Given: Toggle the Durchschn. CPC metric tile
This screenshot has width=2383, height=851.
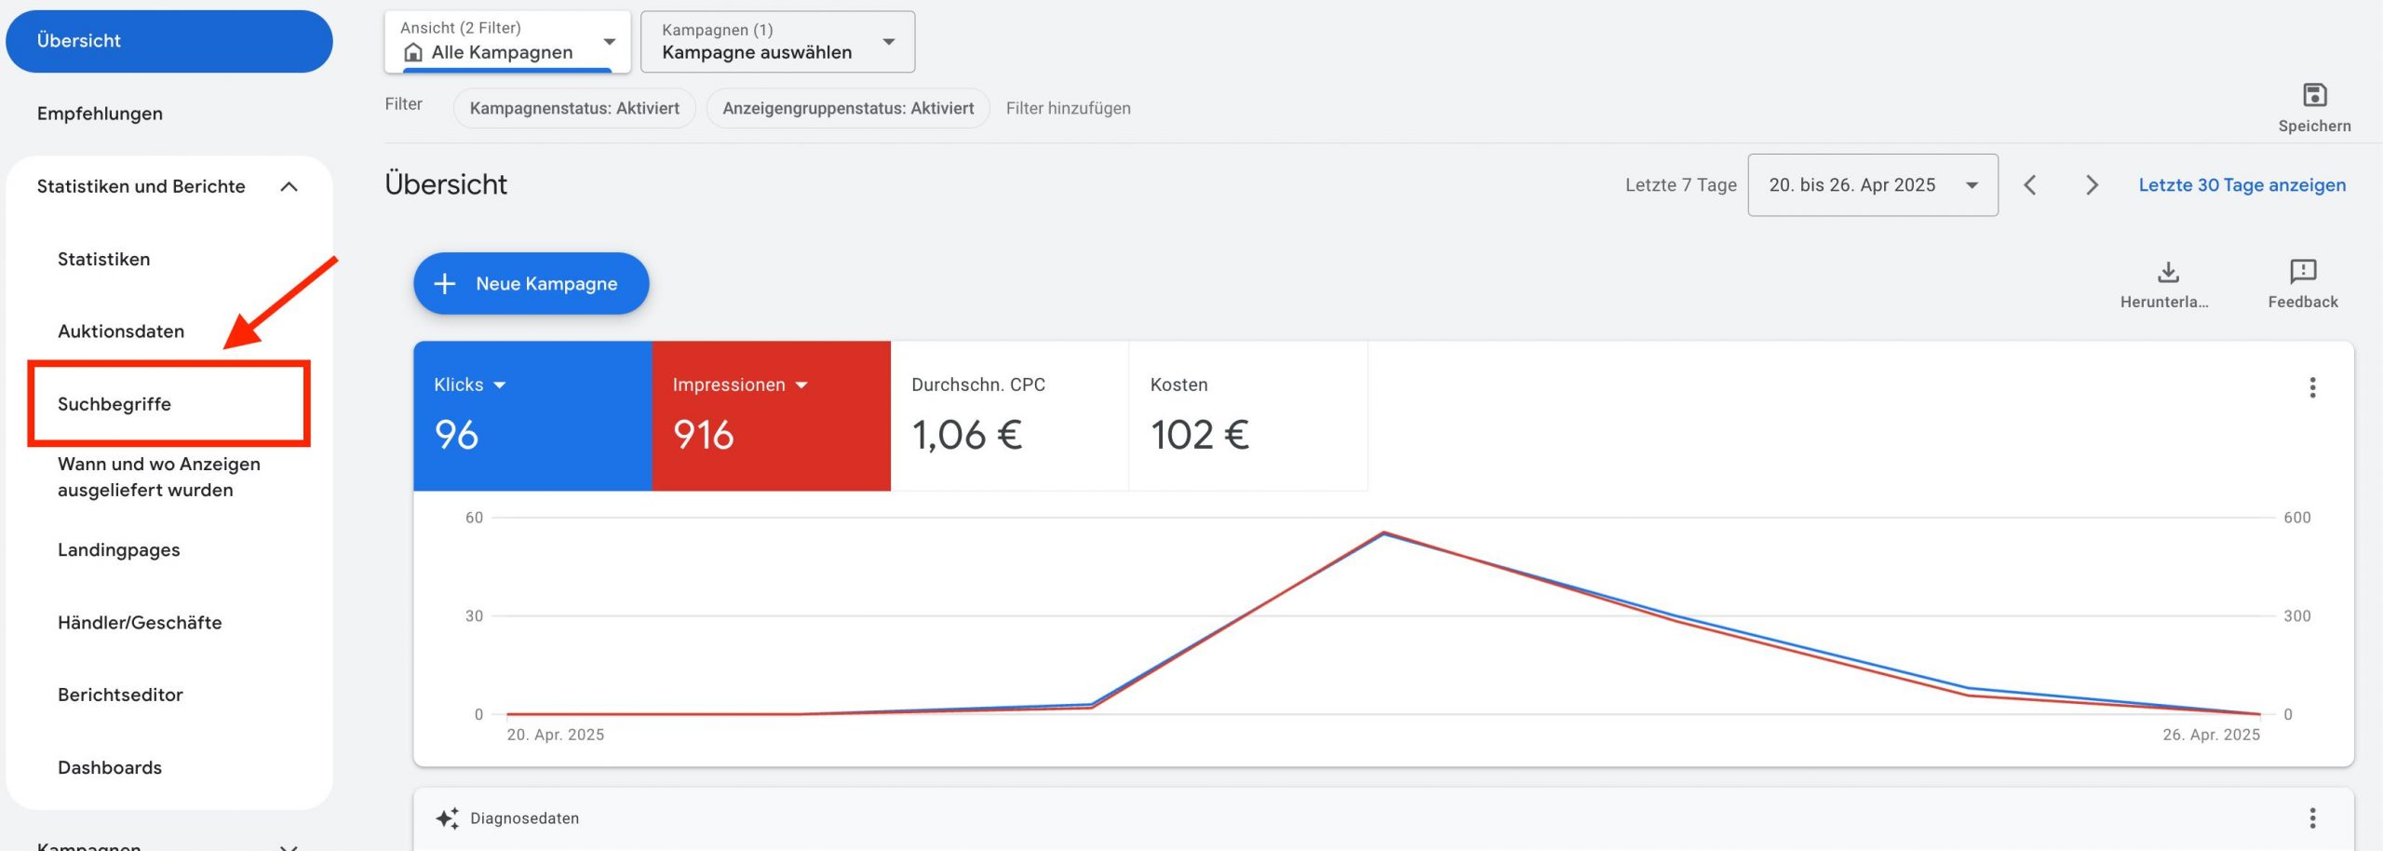Looking at the screenshot, I should coord(1009,415).
